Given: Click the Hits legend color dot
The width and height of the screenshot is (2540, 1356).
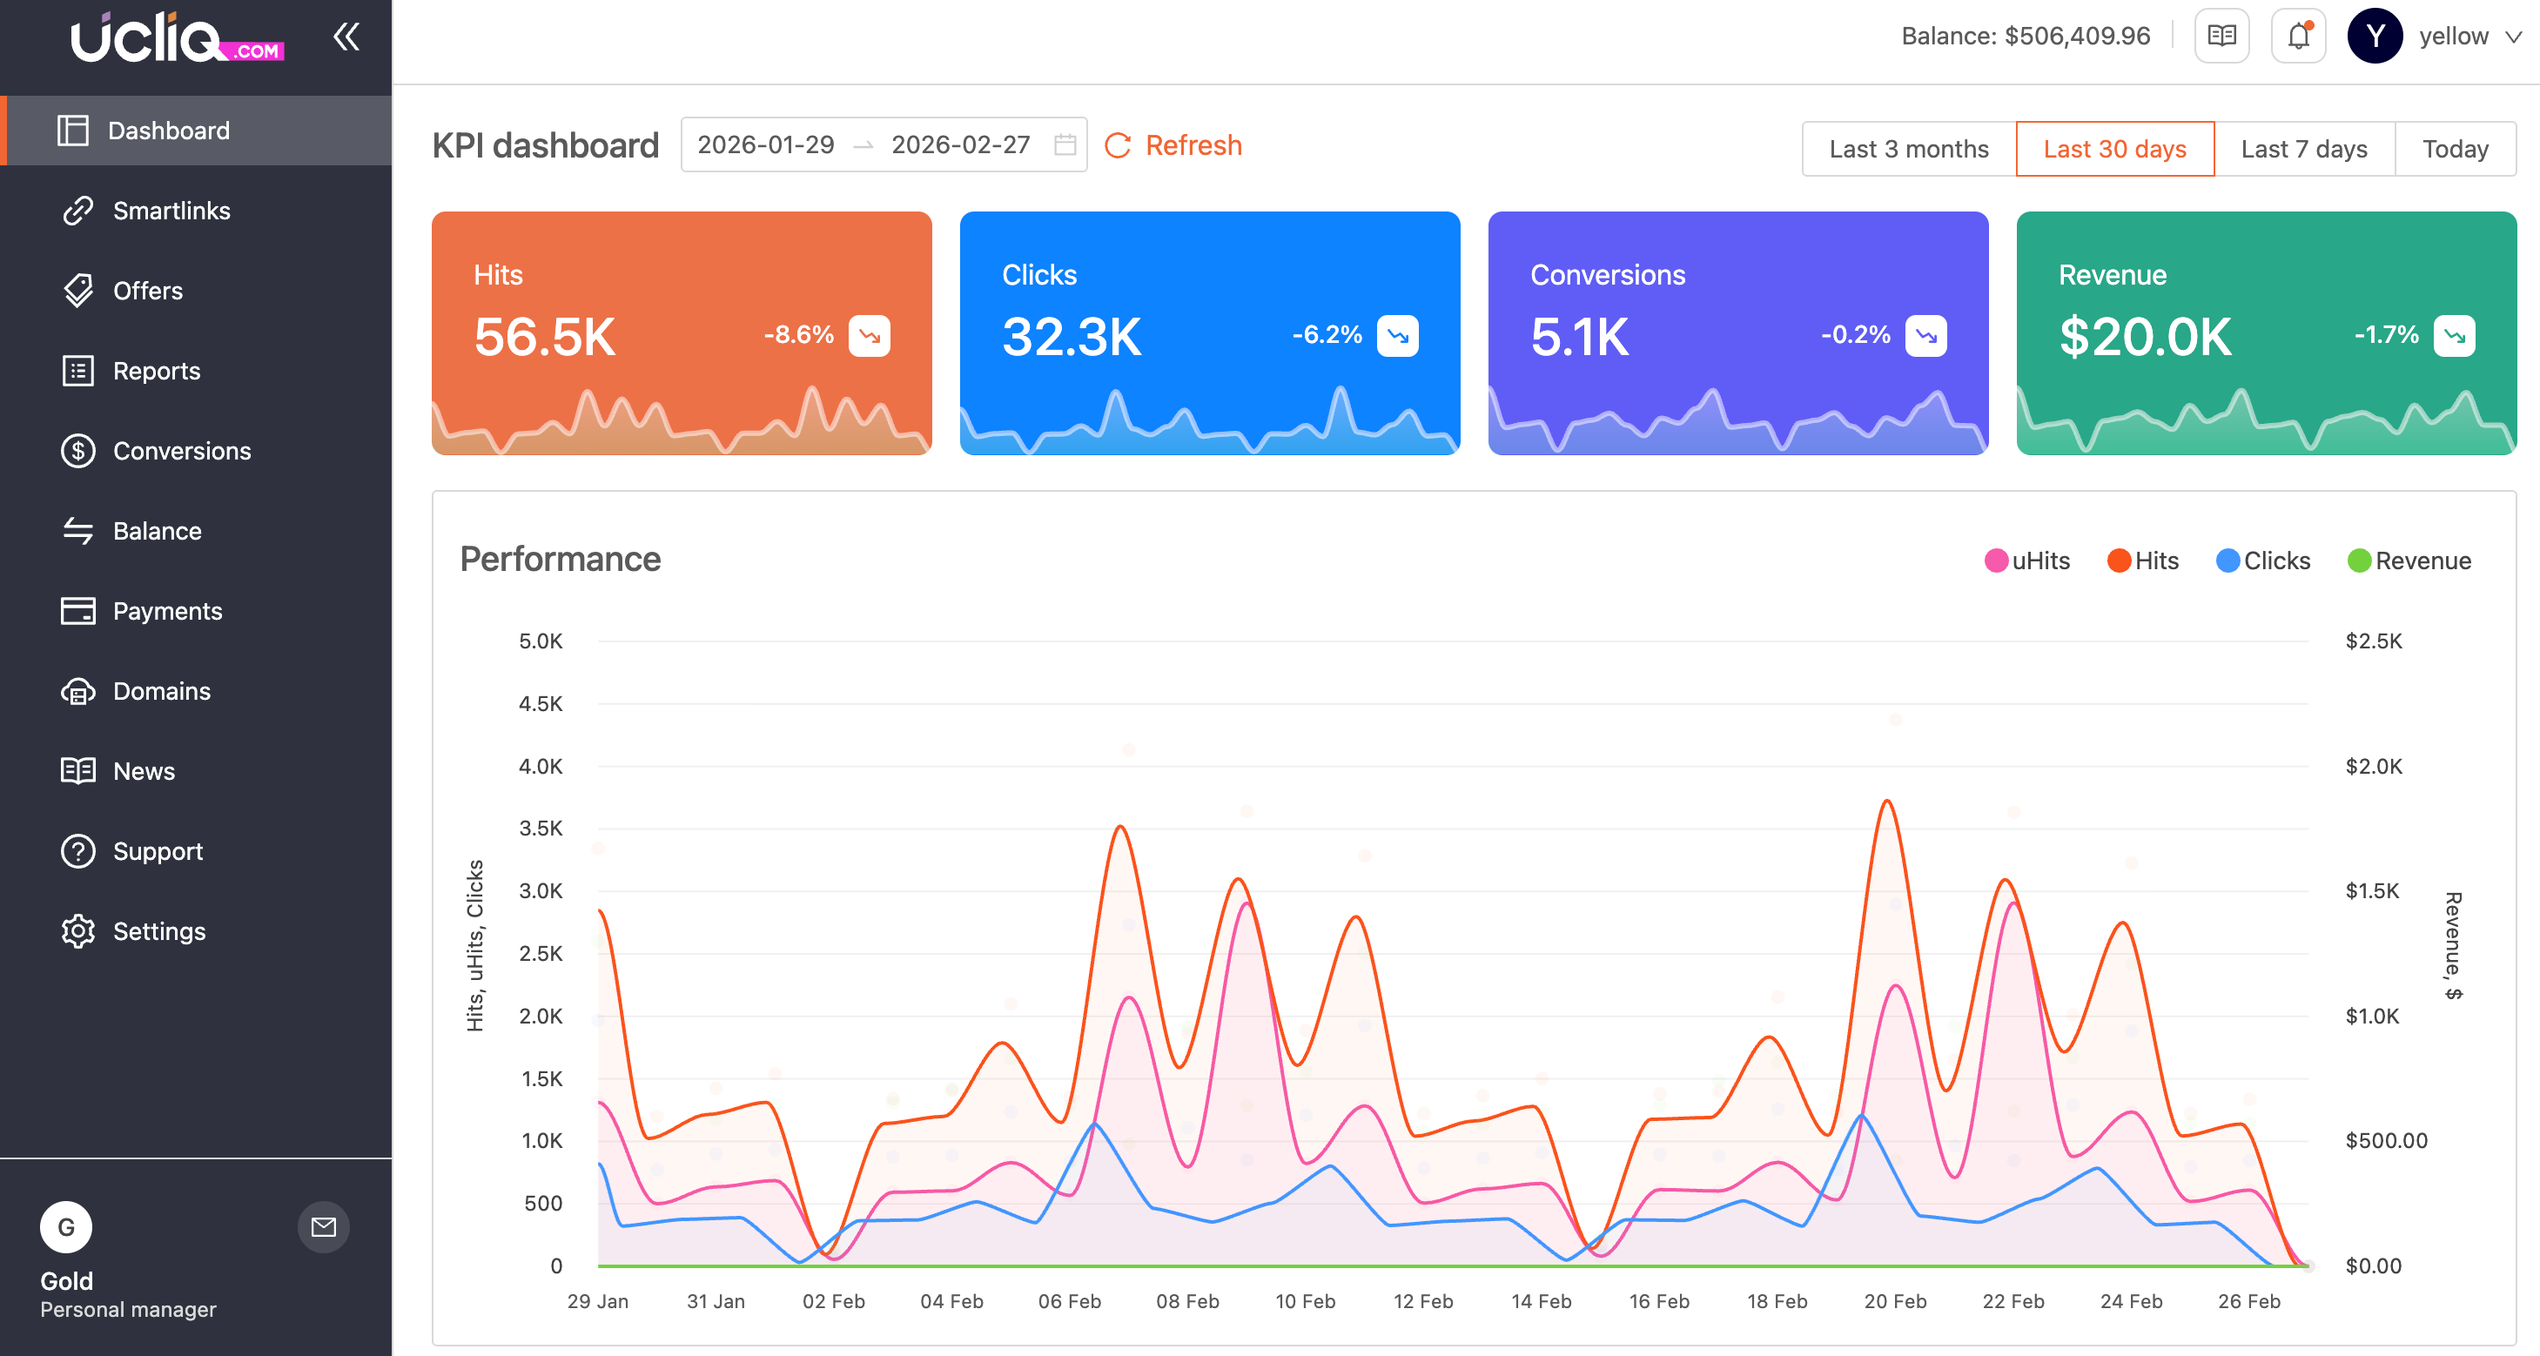Looking at the screenshot, I should point(2119,561).
